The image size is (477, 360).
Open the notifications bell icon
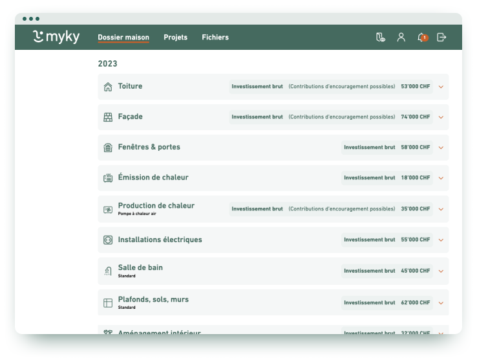point(421,37)
